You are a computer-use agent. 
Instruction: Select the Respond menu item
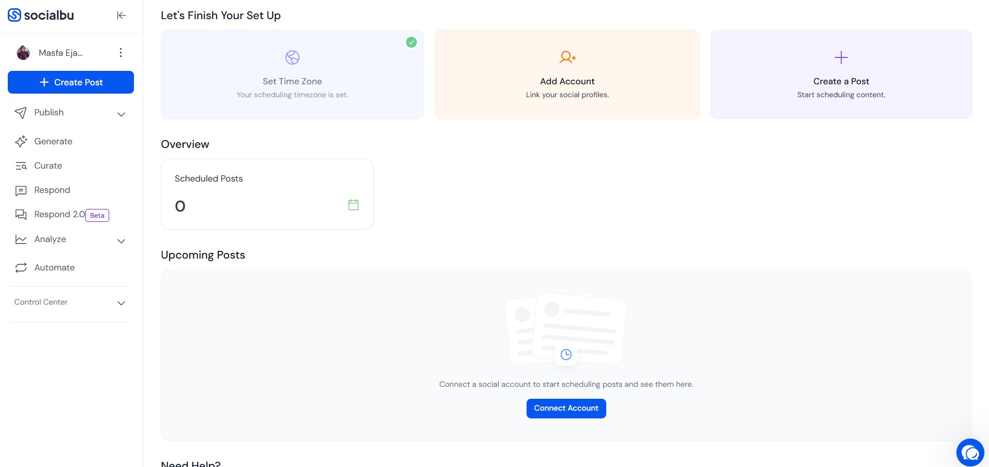51,190
